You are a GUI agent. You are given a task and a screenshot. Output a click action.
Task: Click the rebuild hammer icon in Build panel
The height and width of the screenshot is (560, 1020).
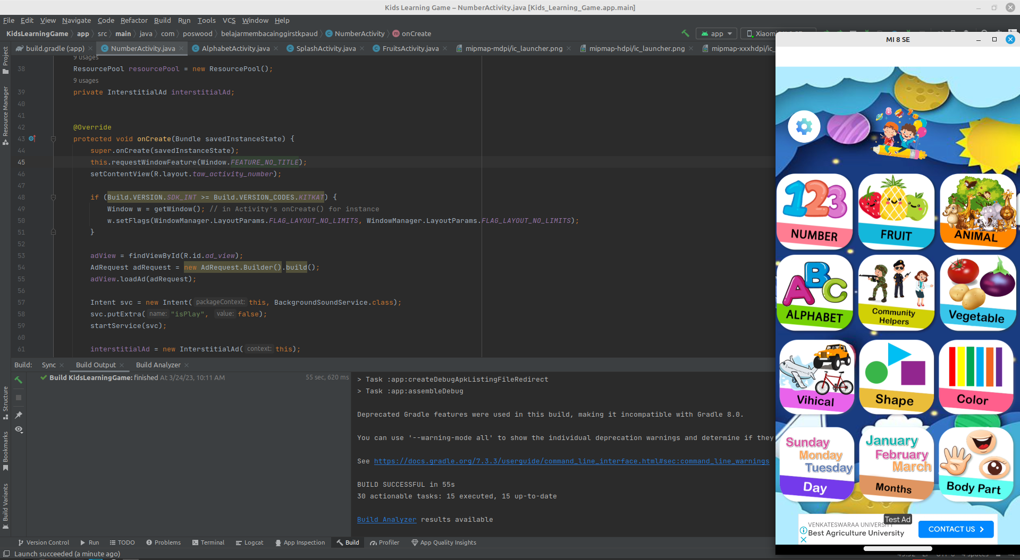19,380
